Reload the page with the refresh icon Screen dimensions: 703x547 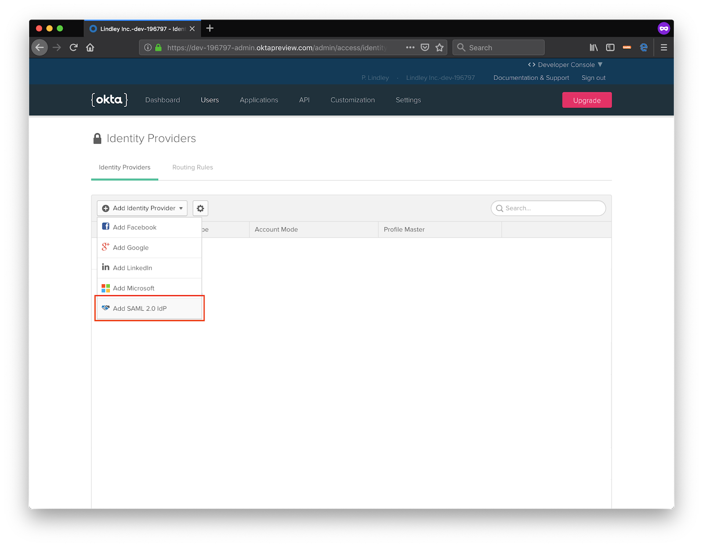point(73,47)
